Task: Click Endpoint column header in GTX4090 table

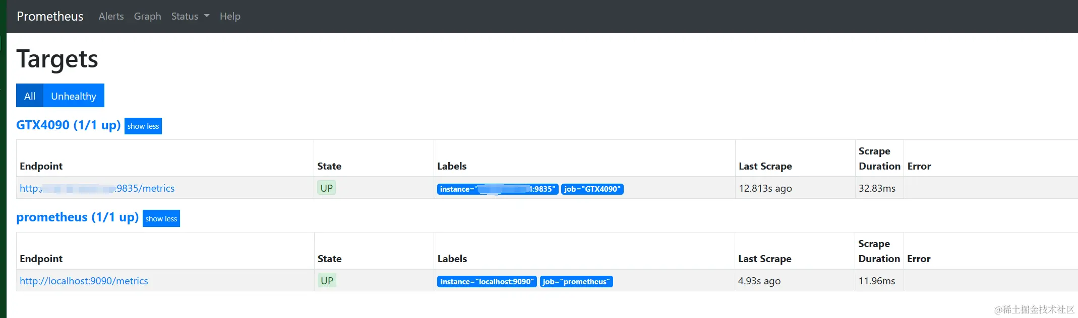Action: (x=41, y=166)
